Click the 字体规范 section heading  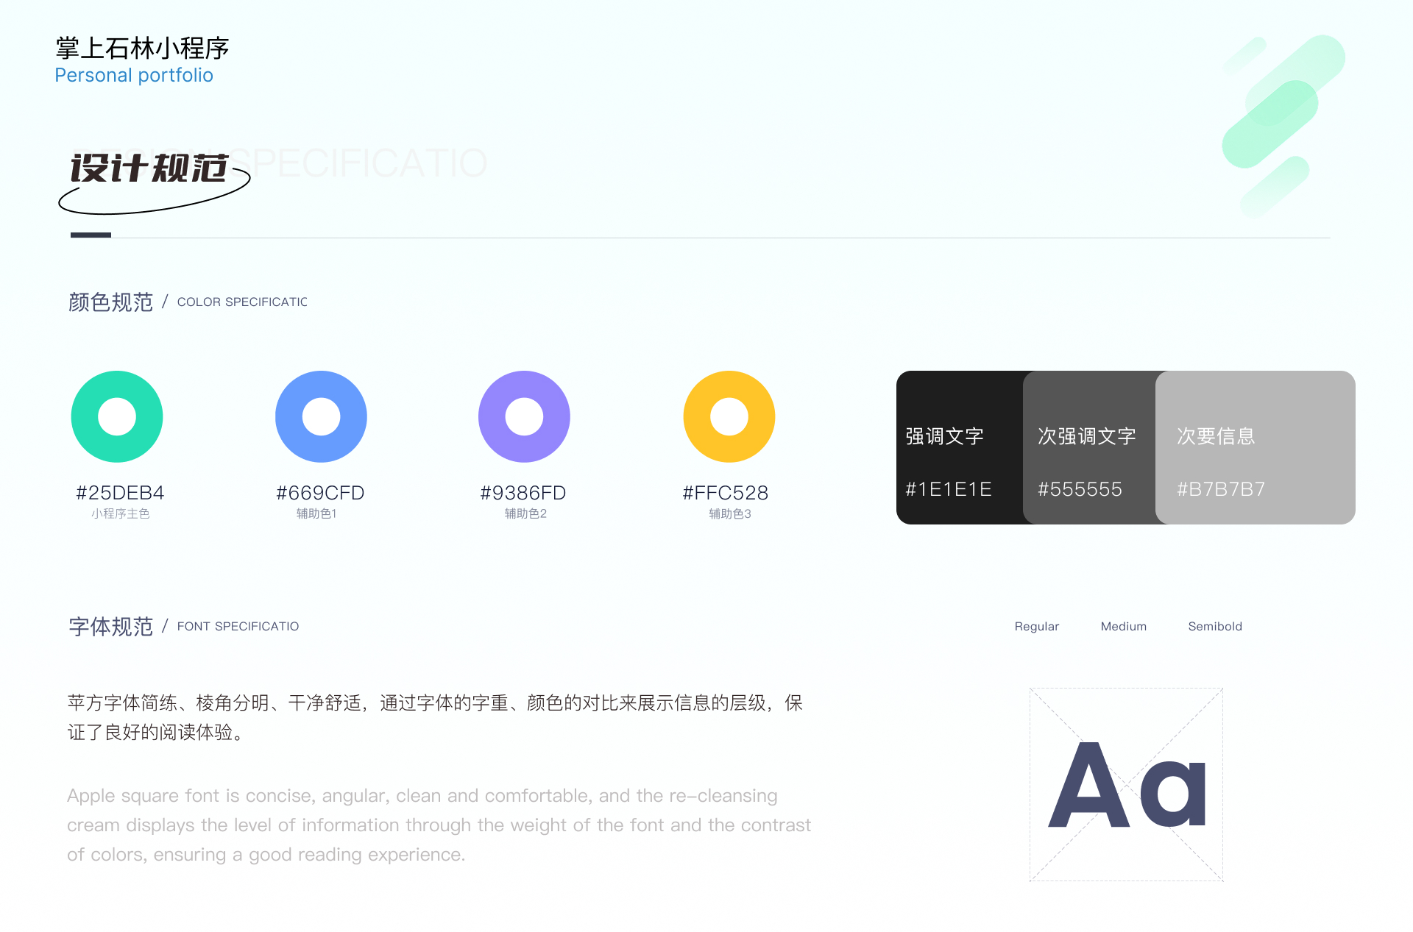pyautogui.click(x=110, y=627)
